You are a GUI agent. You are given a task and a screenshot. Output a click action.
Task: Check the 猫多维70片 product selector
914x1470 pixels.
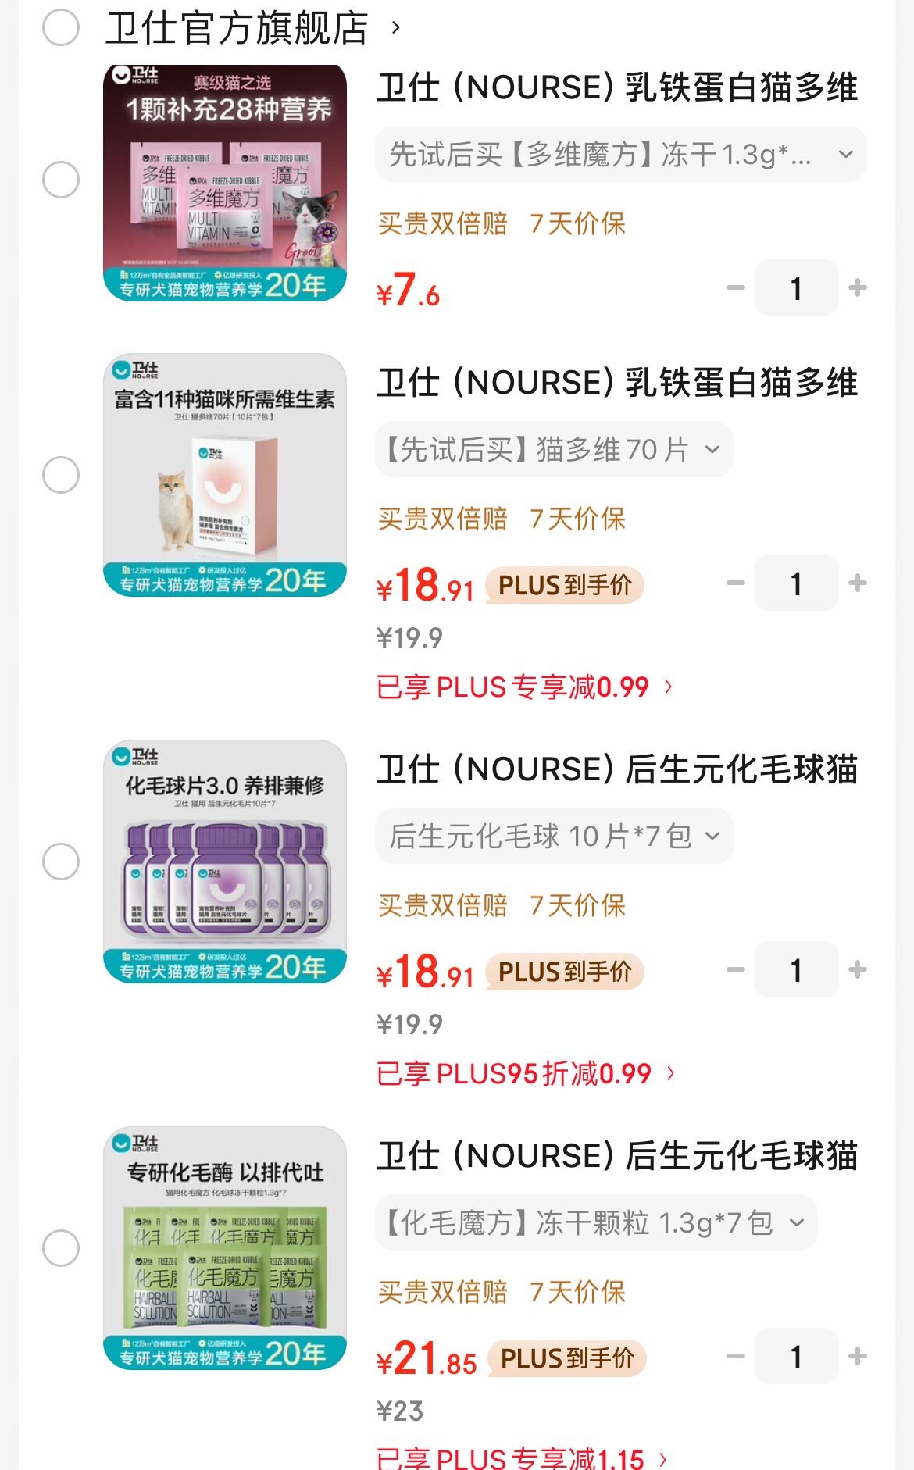click(x=61, y=475)
